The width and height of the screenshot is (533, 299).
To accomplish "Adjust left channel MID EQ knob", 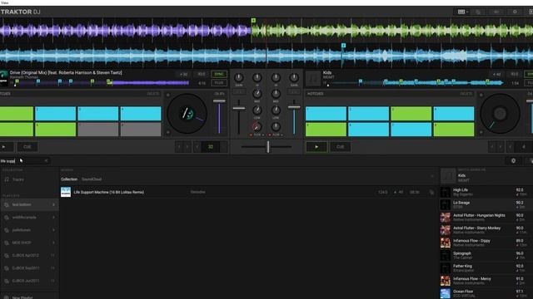I will coord(257,94).
